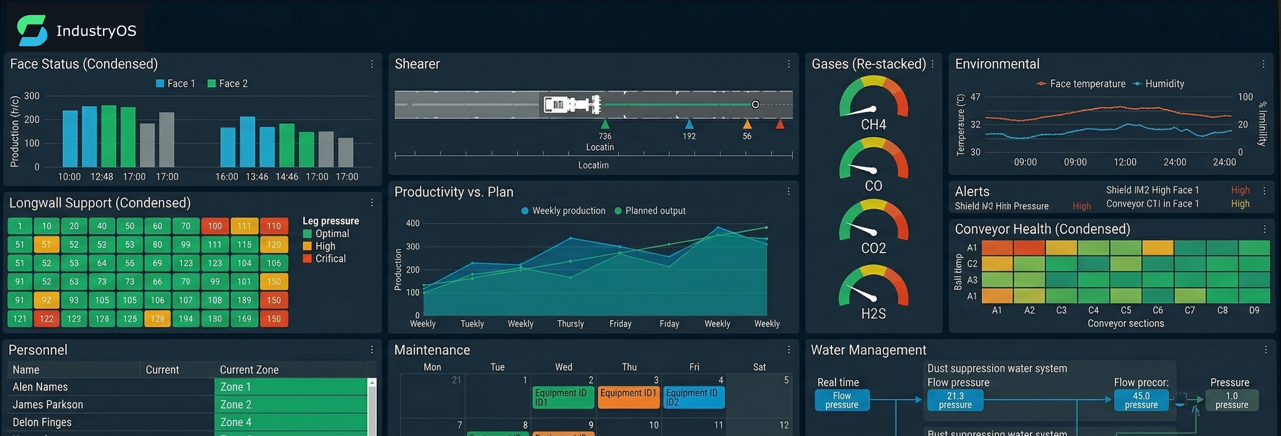Open the Alerts panel options menu
Image resolution: width=1281 pixels, height=436 pixels.
pos(1265,191)
